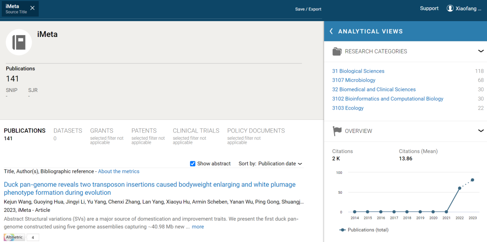Click the 2023 data point on chart
This screenshot has height=242, width=487.
pos(473,180)
